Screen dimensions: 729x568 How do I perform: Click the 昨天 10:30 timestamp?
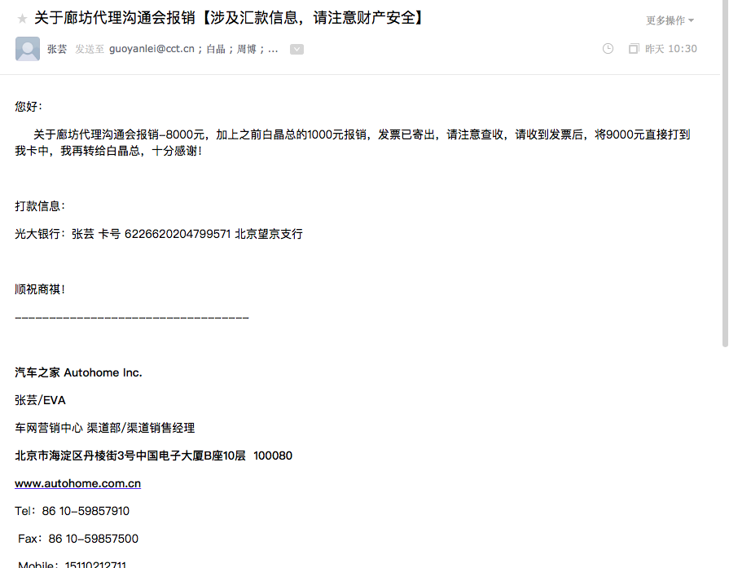671,49
